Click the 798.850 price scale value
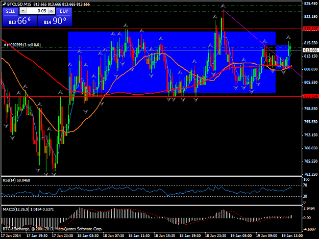 (x=311, y=109)
